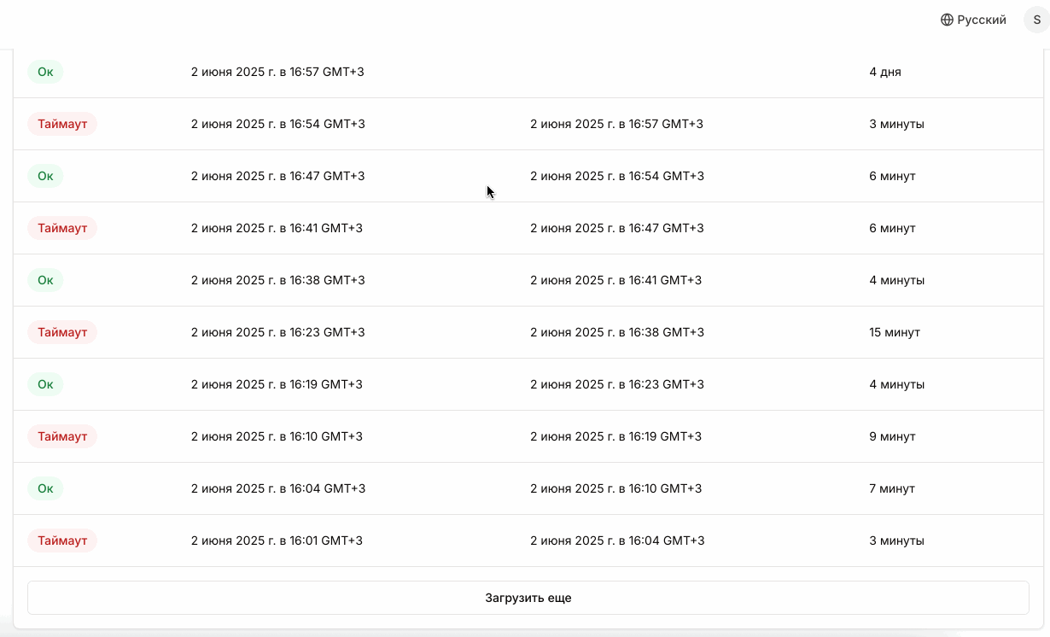Select start time 16:23 GMT+3 cell

[277, 332]
